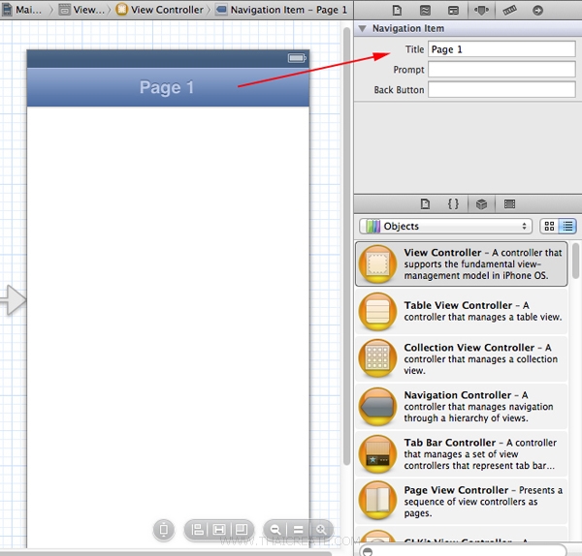
Task: Show the Object library cube tab
Action: 481,203
